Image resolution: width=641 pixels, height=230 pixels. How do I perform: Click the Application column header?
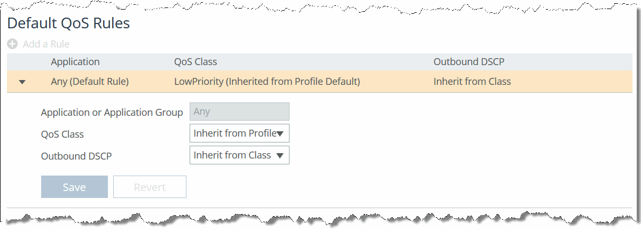(x=75, y=62)
